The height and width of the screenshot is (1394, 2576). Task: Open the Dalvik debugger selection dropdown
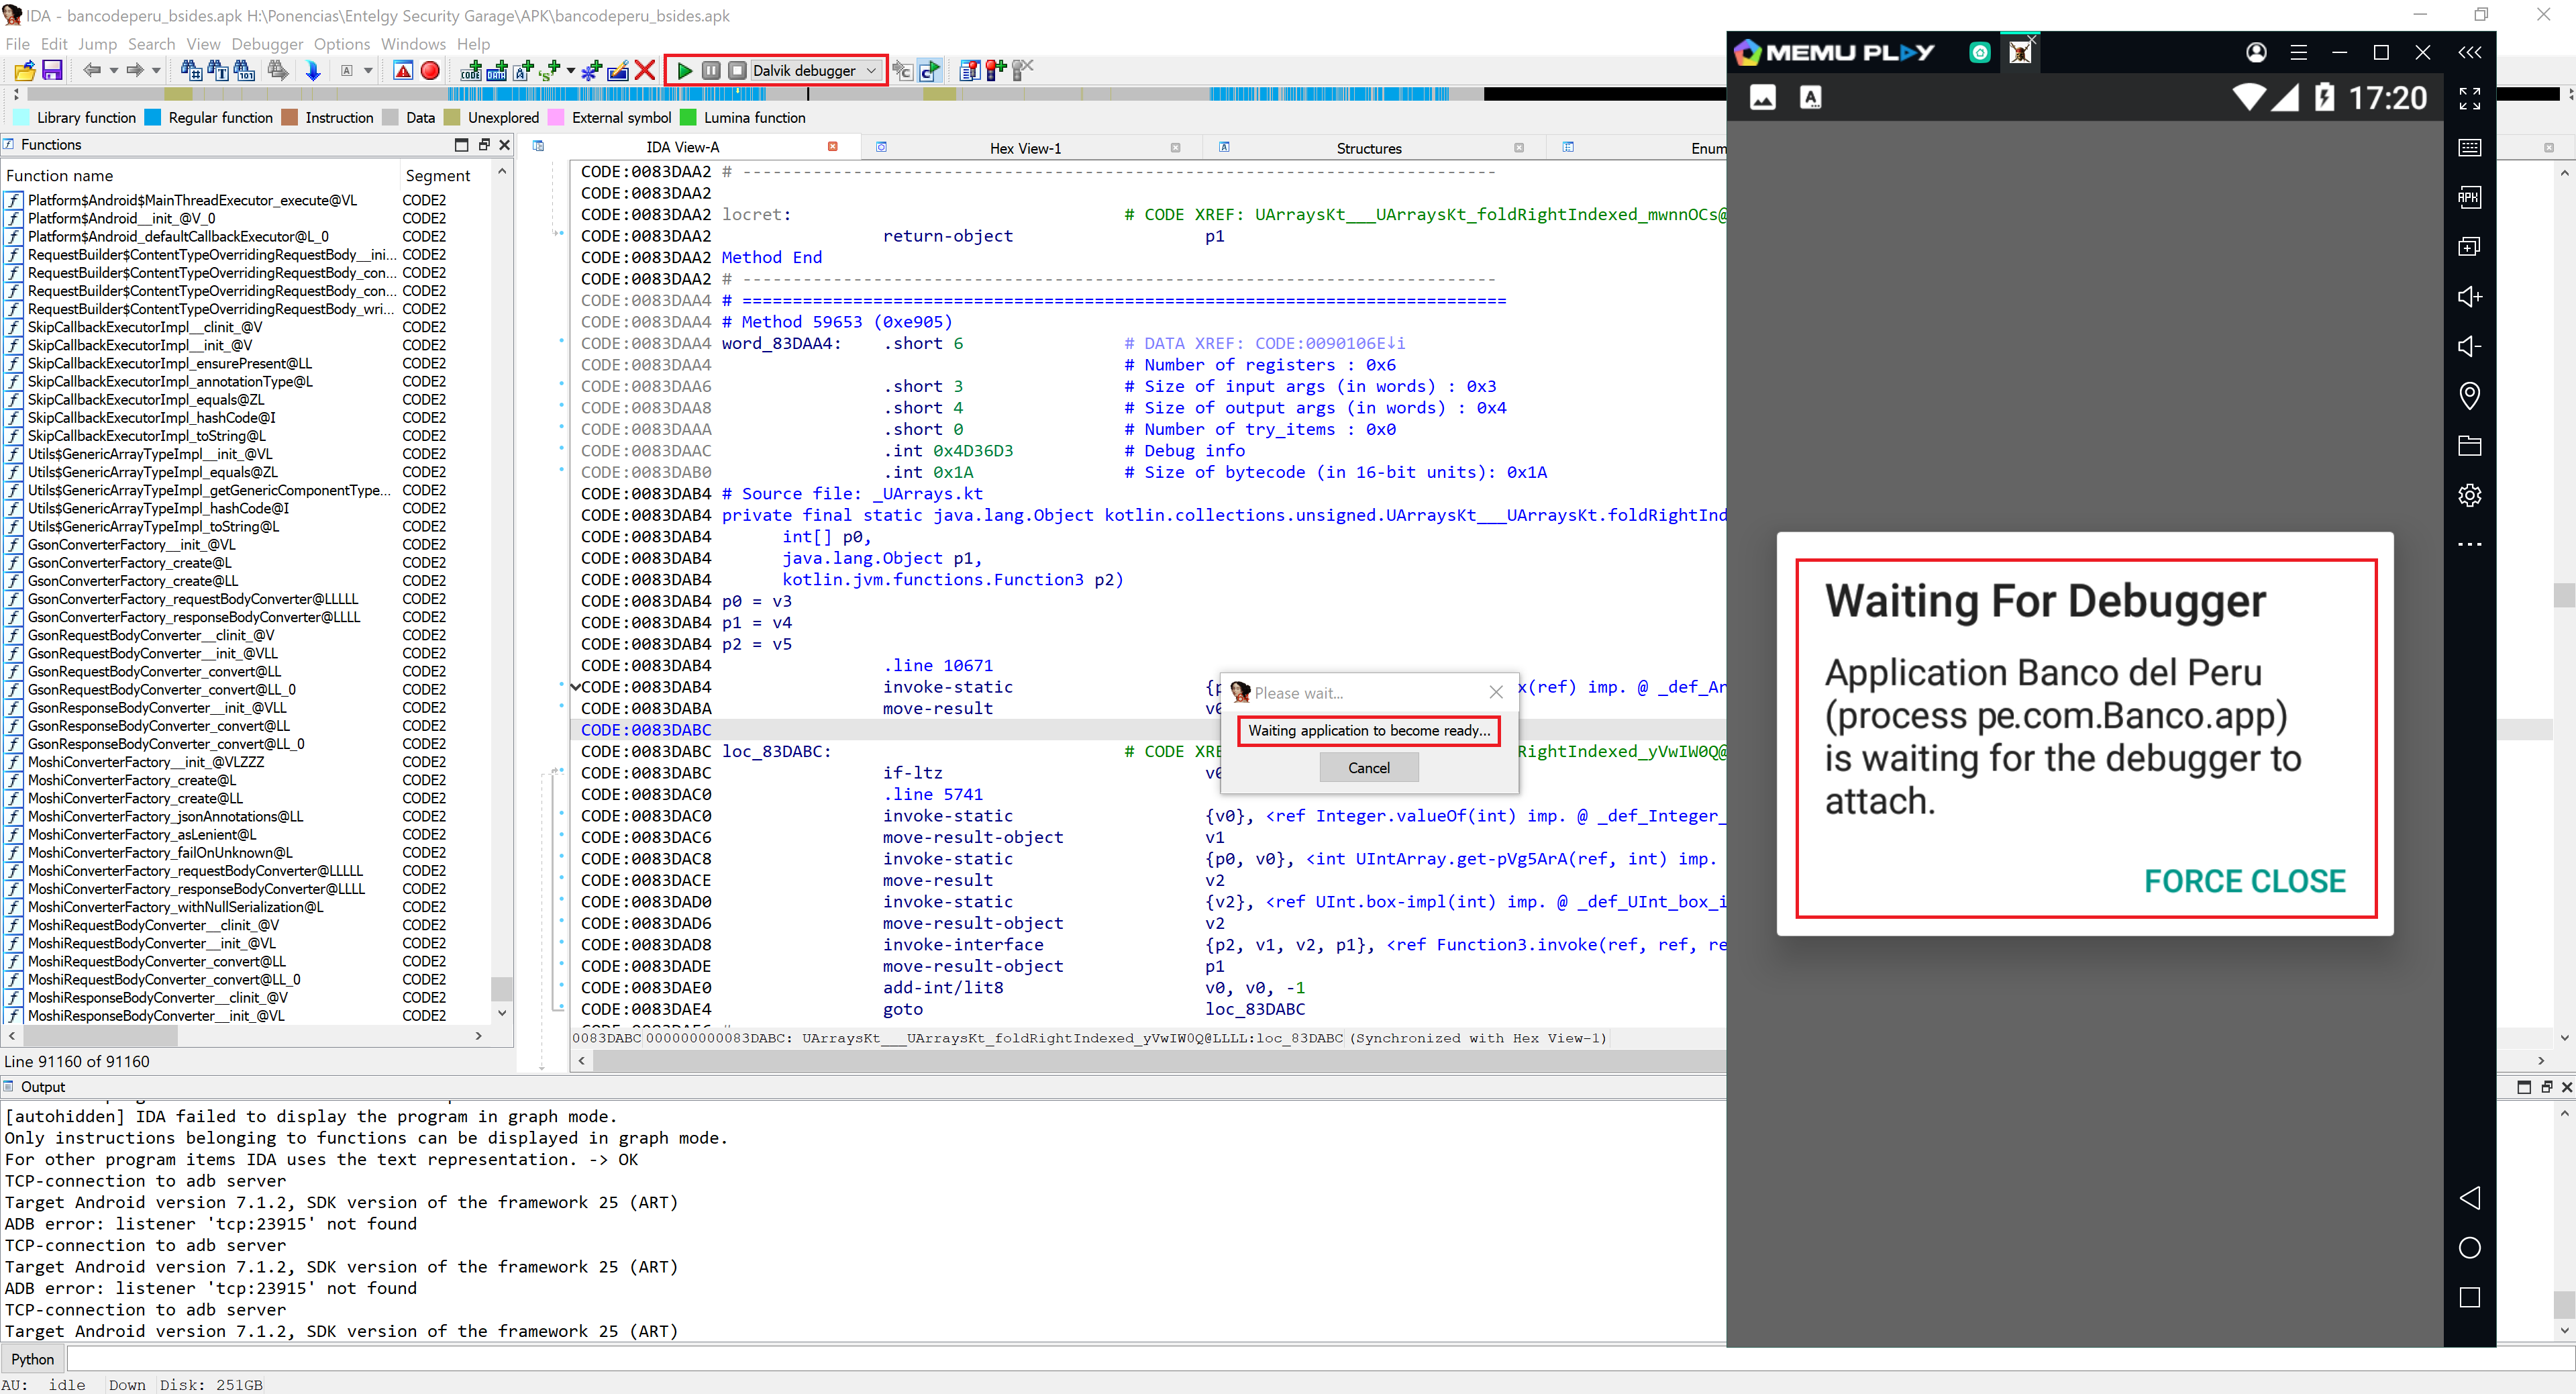click(x=815, y=70)
